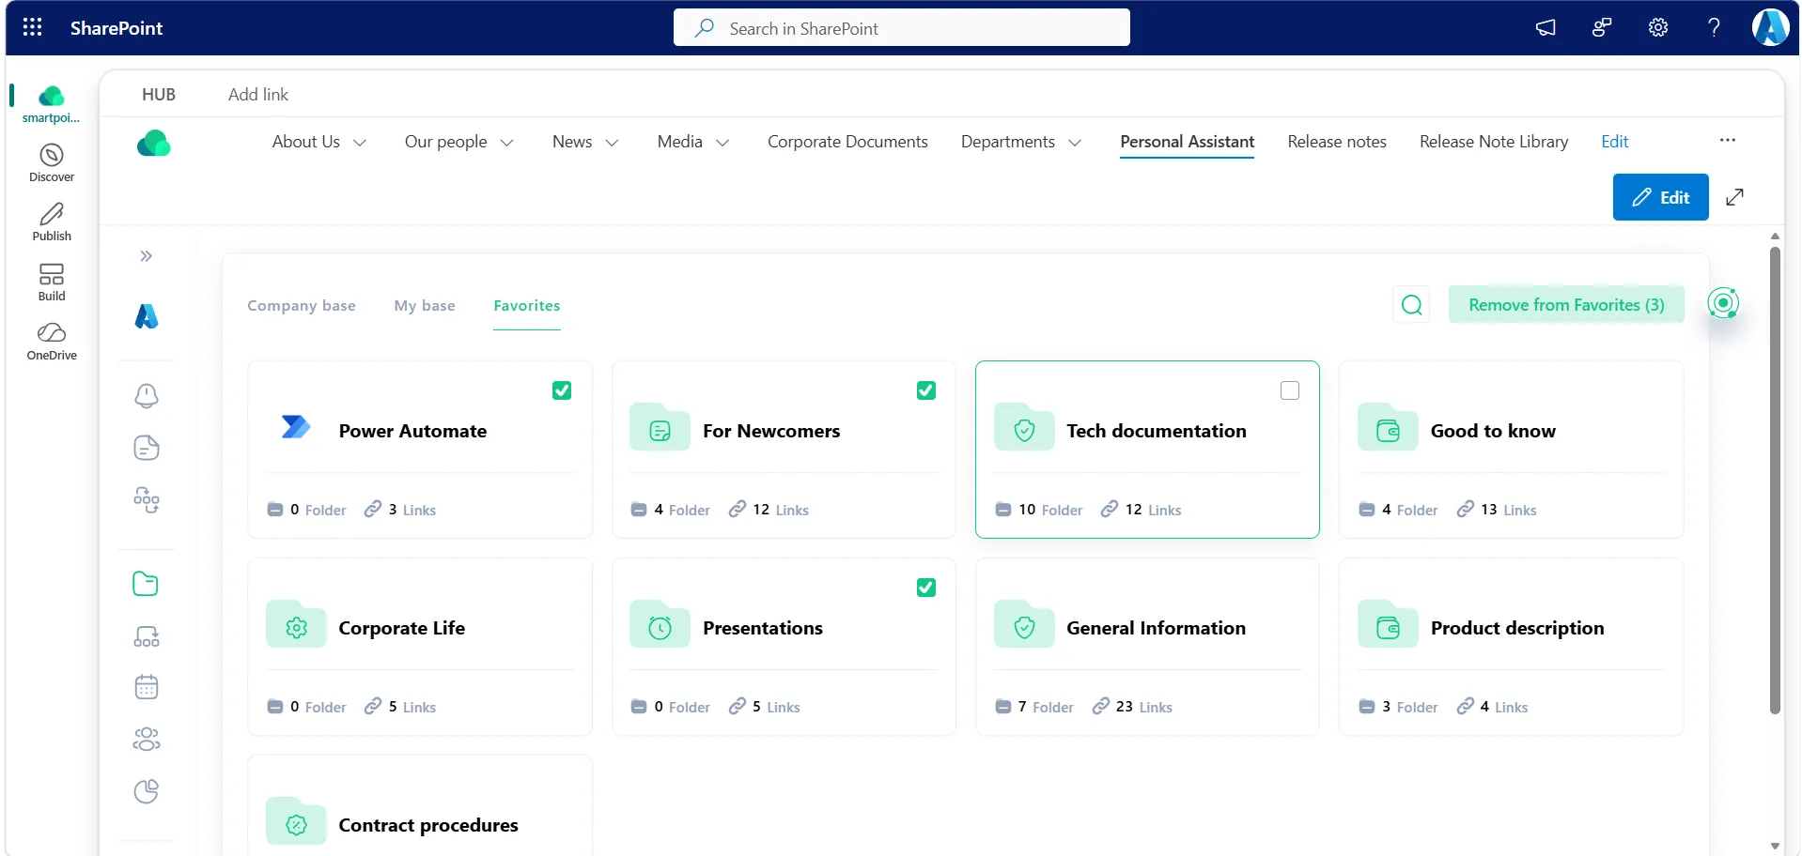Image resolution: width=1802 pixels, height=856 pixels.
Task: Expand the News menu chevron
Action: 613,143
